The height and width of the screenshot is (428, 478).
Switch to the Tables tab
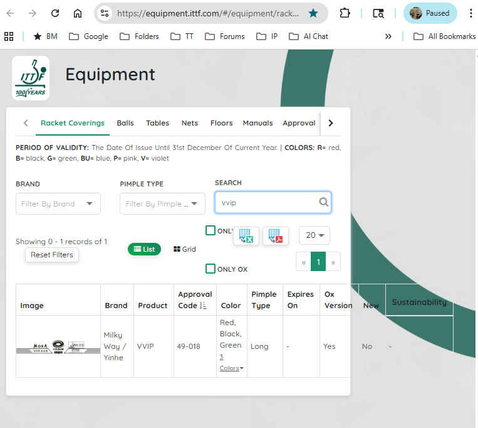pos(158,123)
